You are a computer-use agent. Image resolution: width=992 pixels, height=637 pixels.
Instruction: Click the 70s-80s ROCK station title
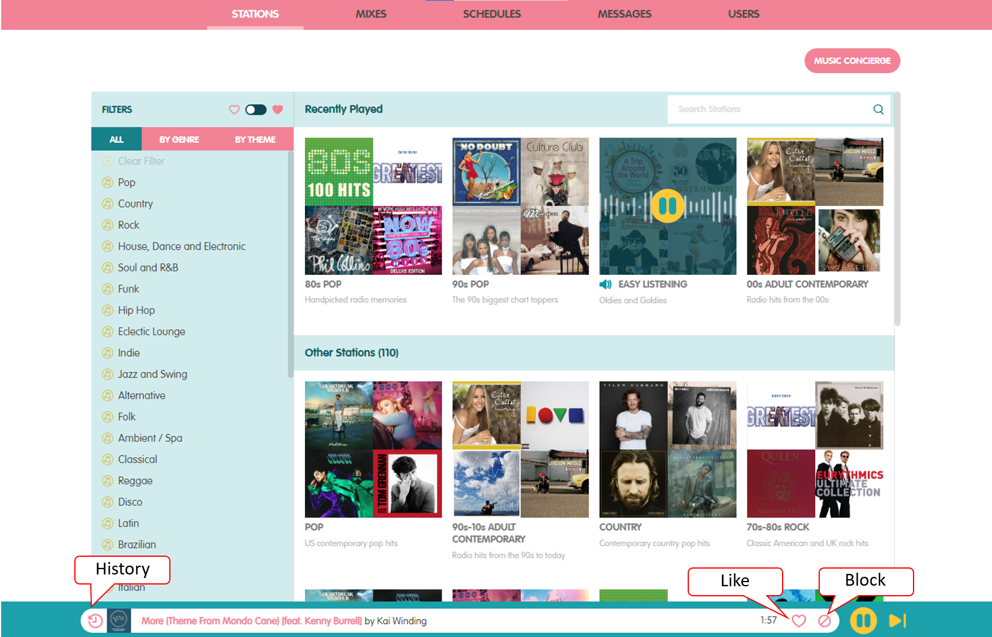[778, 527]
